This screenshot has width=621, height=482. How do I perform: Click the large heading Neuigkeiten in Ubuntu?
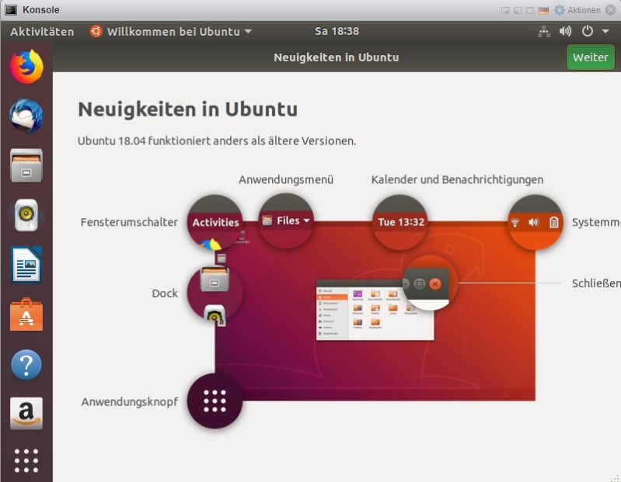188,109
